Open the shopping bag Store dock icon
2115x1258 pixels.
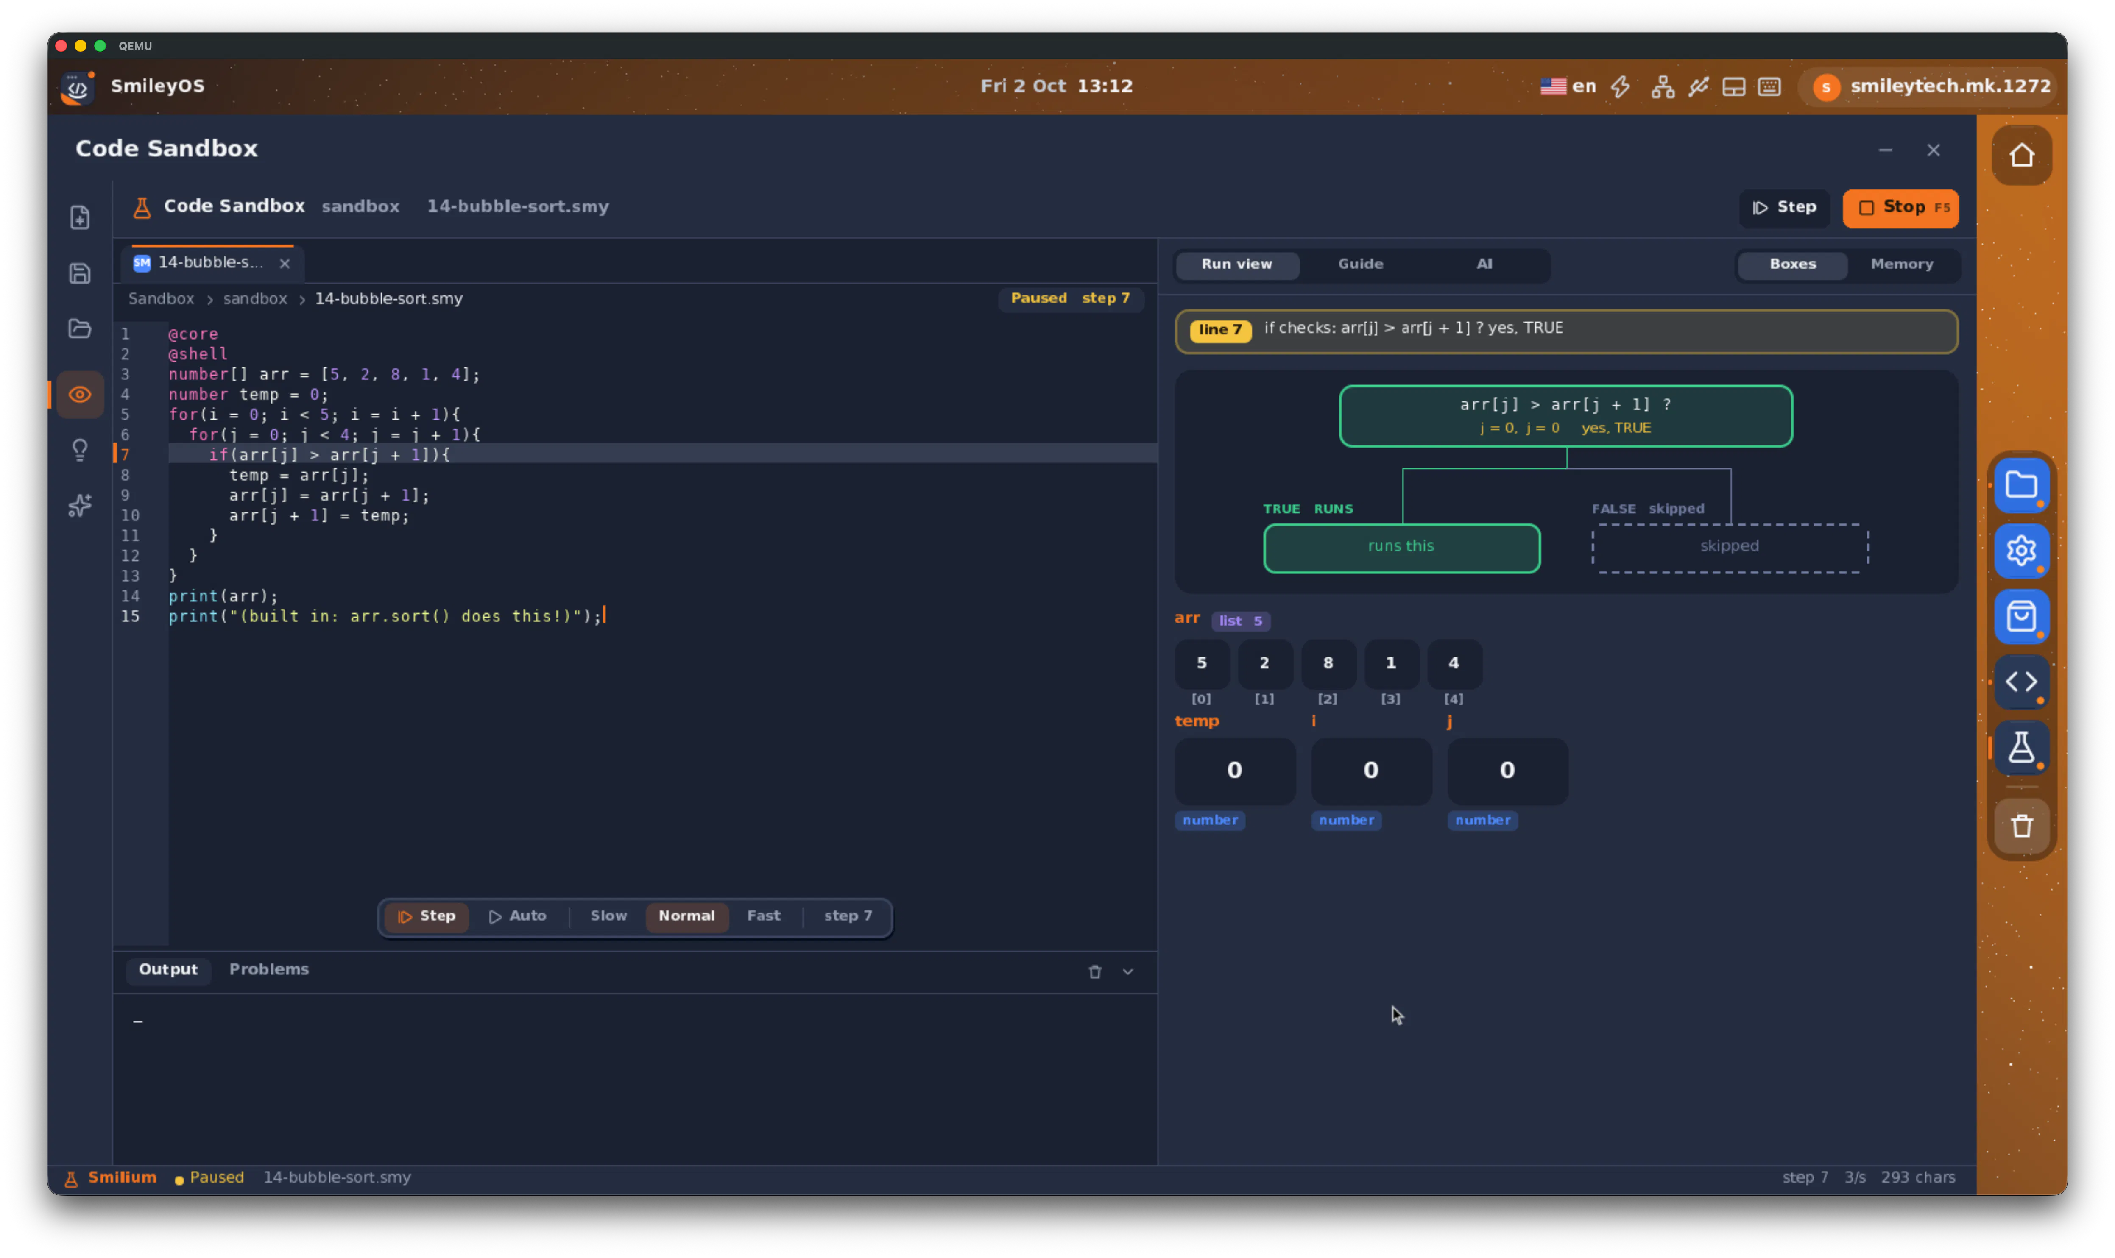pos(2022,616)
